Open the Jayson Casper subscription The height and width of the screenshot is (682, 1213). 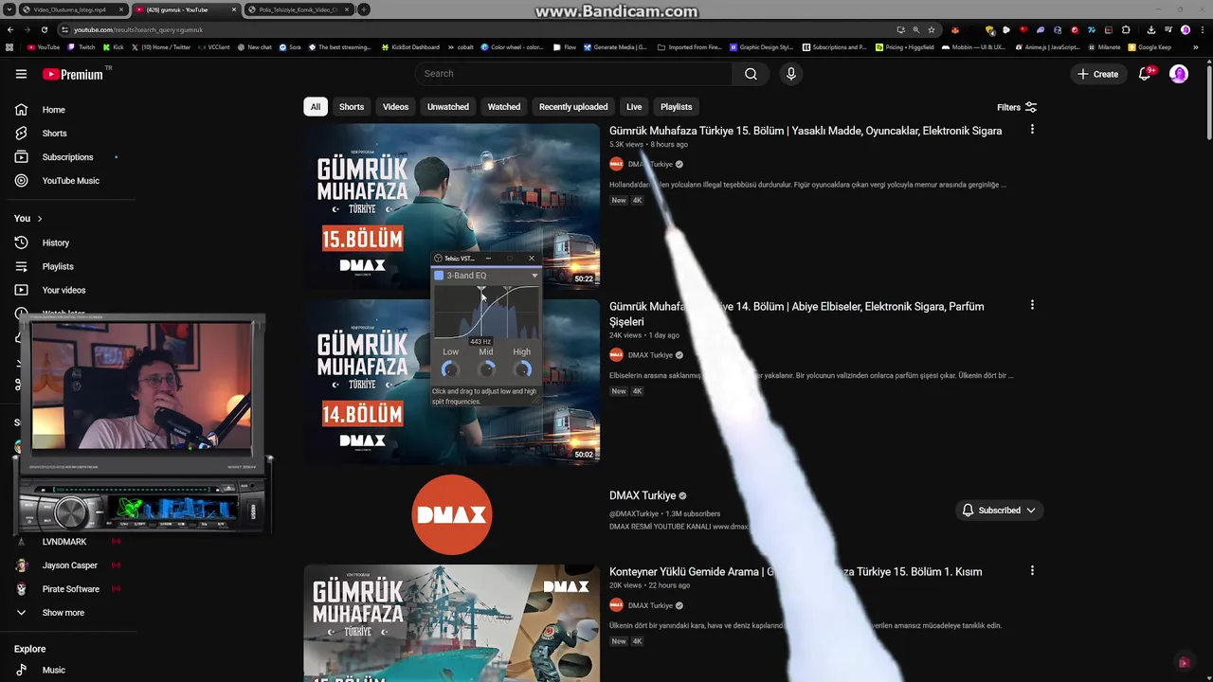click(69, 565)
